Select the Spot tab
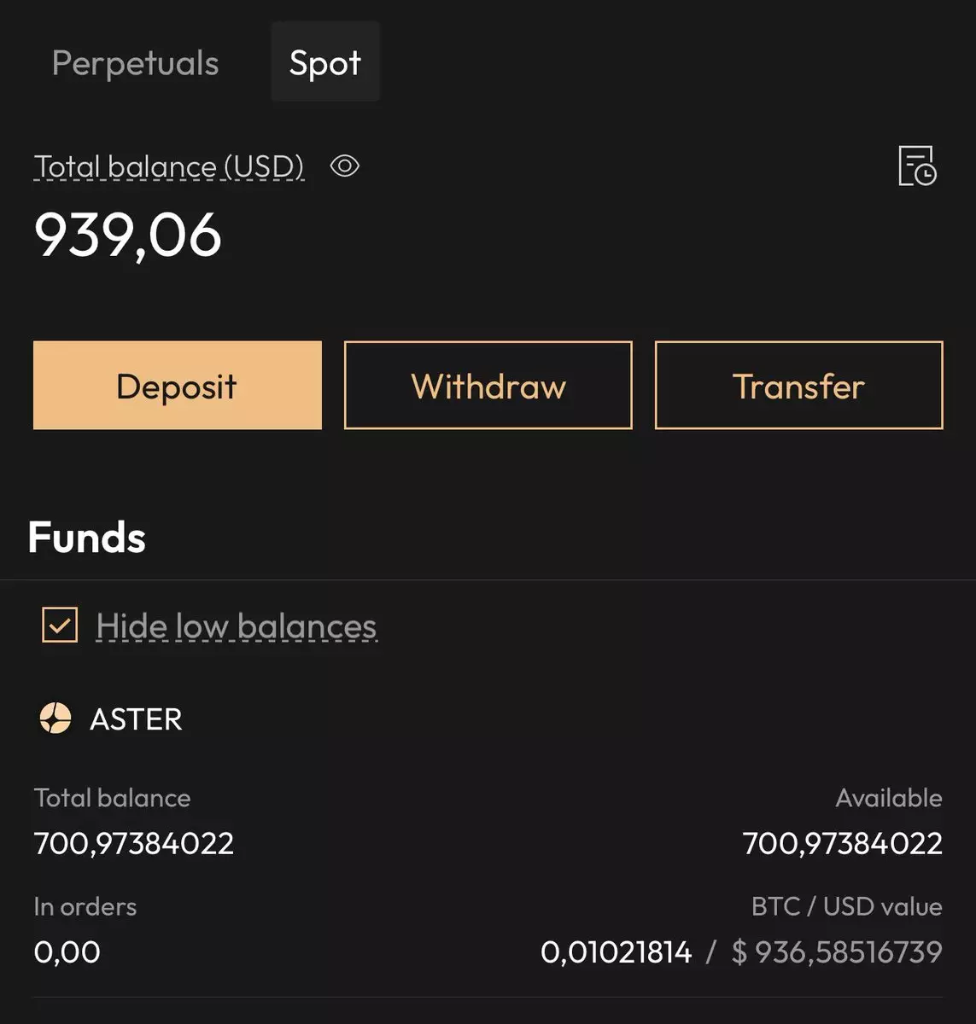Screen dimensions: 976x1024 coord(324,63)
